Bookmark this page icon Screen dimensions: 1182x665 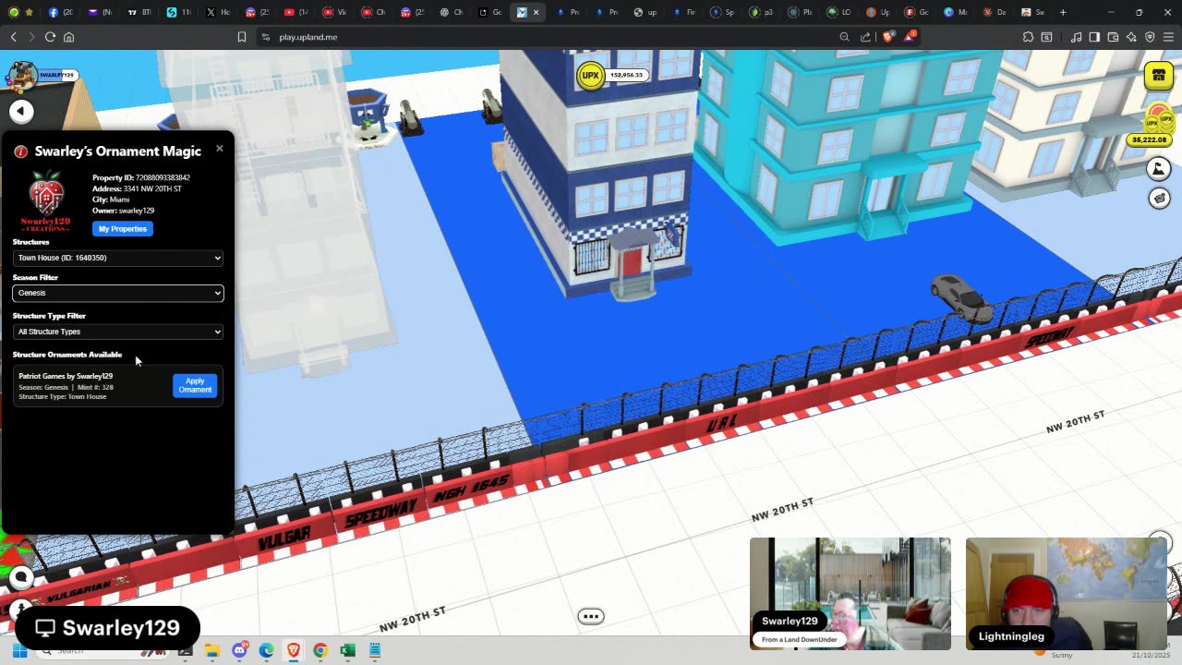pyautogui.click(x=242, y=37)
